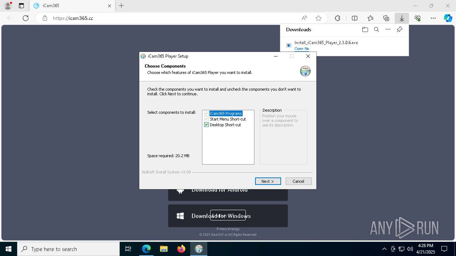
Task: Click Next in iCam365 setup
Action: (268, 181)
